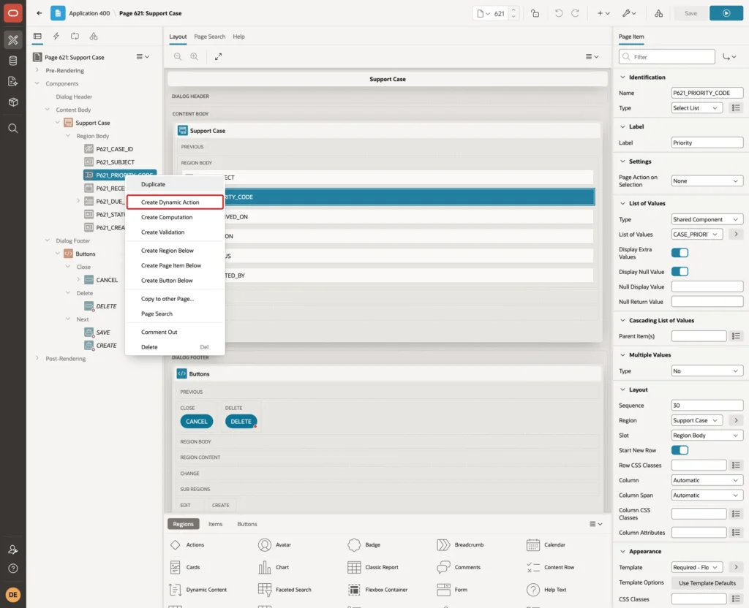
Task: Toggle Start New Row switch
Action: click(x=680, y=450)
